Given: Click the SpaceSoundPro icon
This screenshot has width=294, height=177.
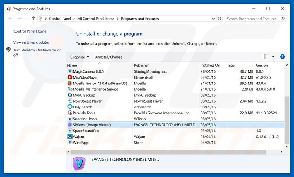Looking at the screenshot, I should (x=70, y=131).
